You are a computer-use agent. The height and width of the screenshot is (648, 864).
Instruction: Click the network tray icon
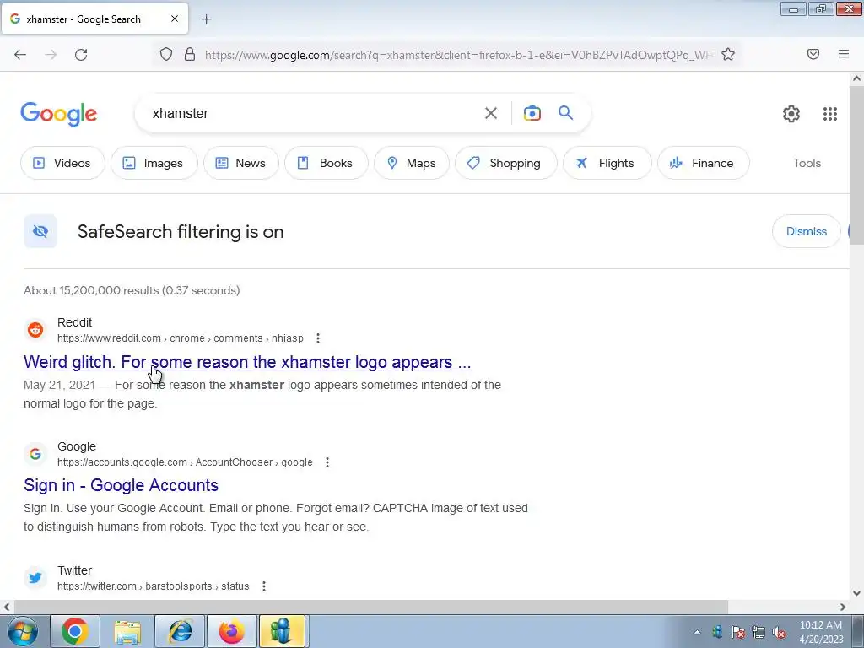(759, 632)
